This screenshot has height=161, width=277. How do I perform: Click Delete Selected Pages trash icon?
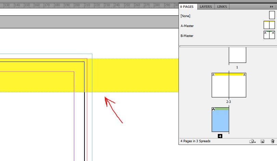tap(273, 141)
